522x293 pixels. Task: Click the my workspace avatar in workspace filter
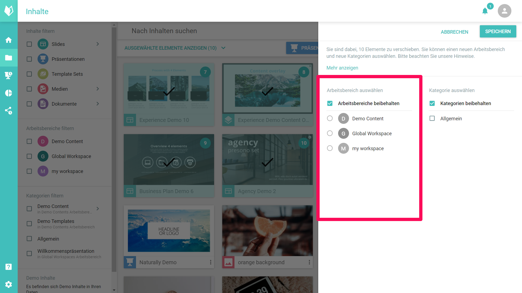coord(43,171)
